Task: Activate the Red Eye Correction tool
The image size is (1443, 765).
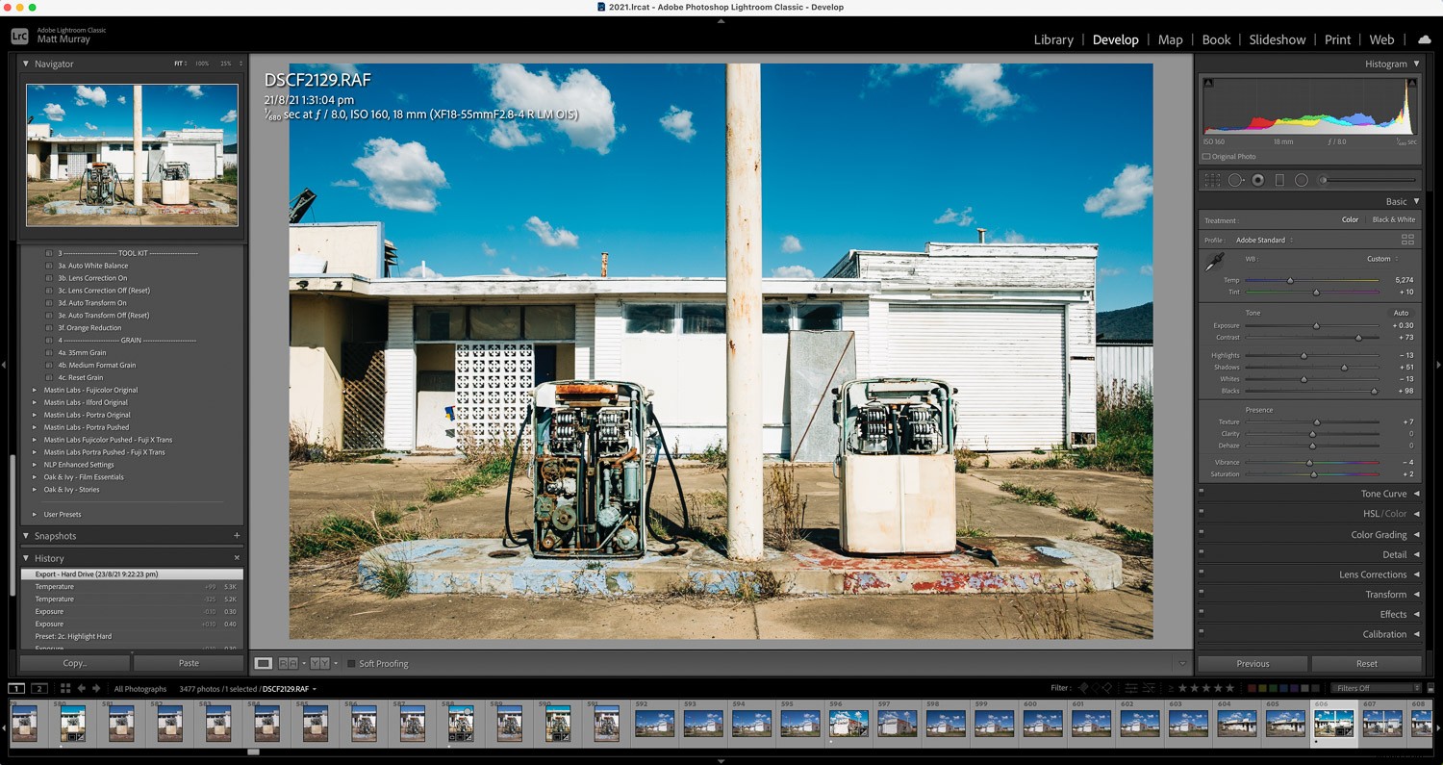Action: point(1257,179)
